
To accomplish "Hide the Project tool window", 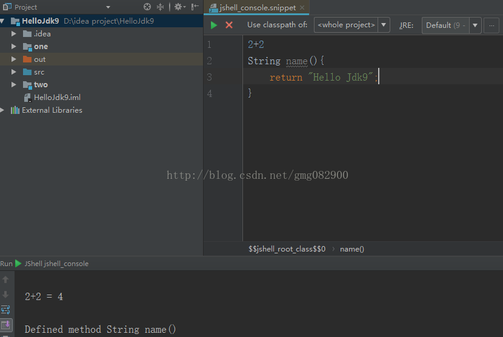I will (195, 7).
